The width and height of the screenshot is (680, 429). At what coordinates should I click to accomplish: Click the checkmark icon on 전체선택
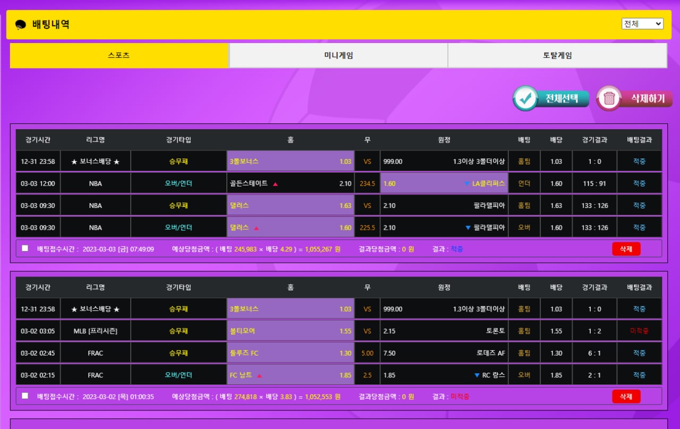[525, 98]
